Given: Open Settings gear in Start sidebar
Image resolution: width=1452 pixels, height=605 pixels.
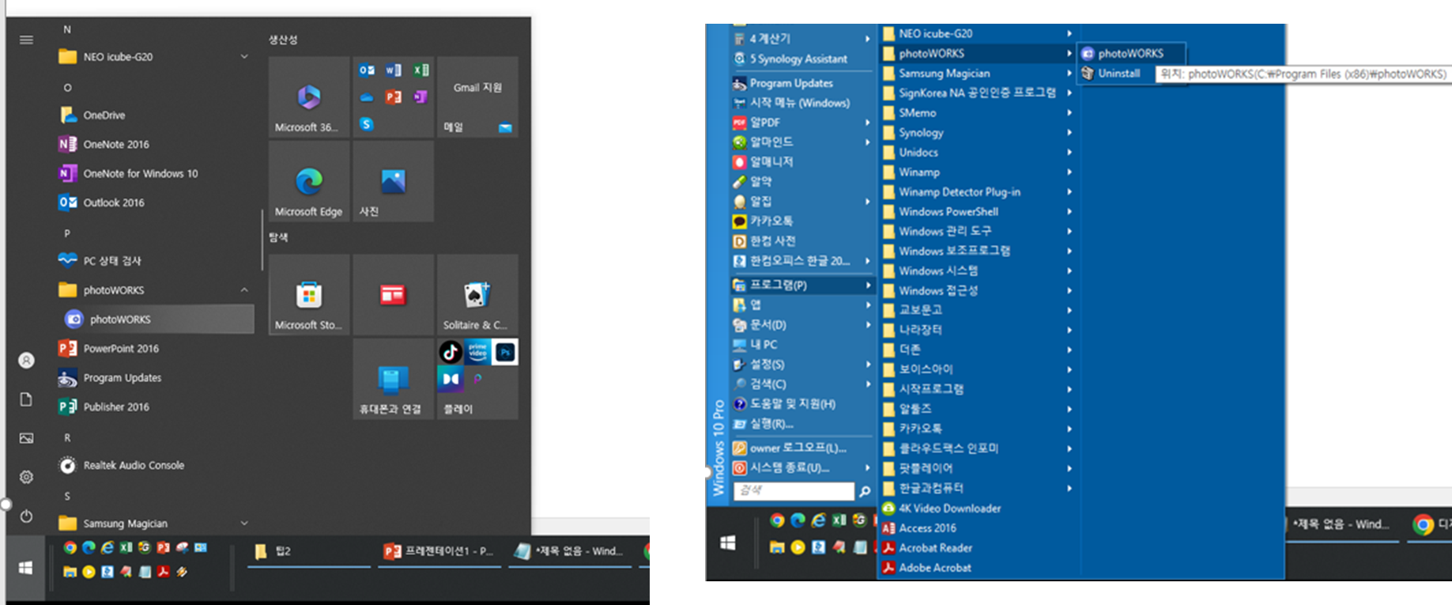Looking at the screenshot, I should 26,477.
